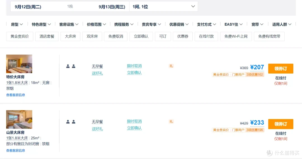Open the 优惠促销 dropdown
Viewport: 302px width, 159px height.
tap(179, 24)
